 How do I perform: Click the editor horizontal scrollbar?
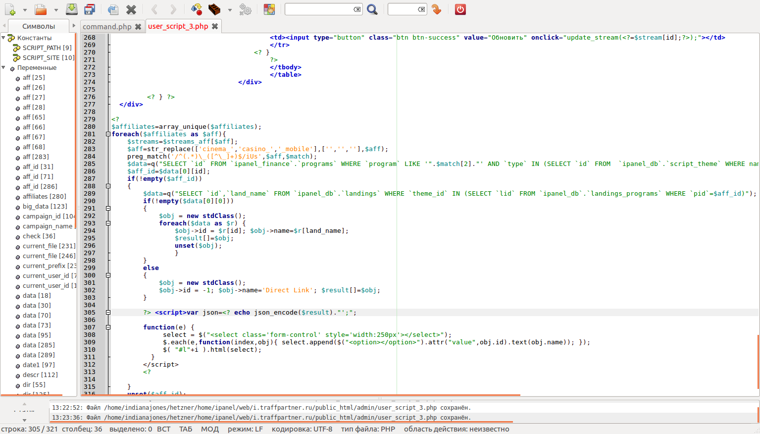[x=301, y=395]
